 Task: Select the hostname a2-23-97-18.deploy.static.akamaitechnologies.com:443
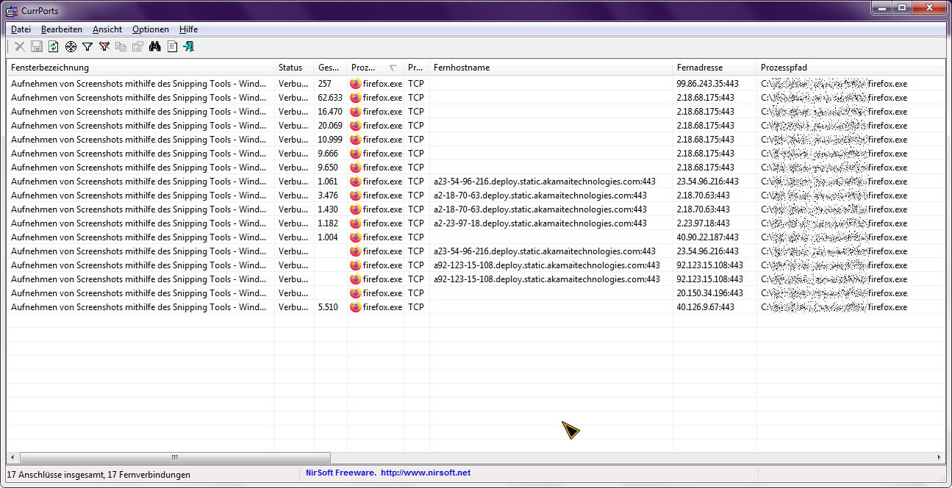540,223
